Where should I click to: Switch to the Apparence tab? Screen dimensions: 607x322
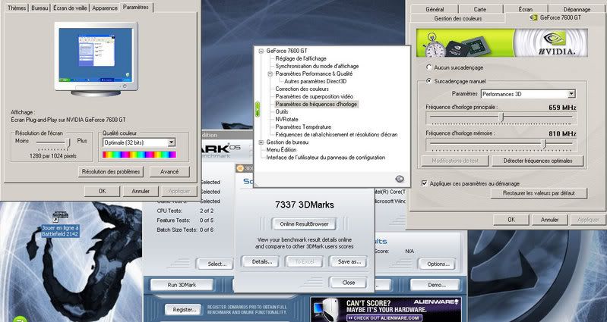[105, 8]
